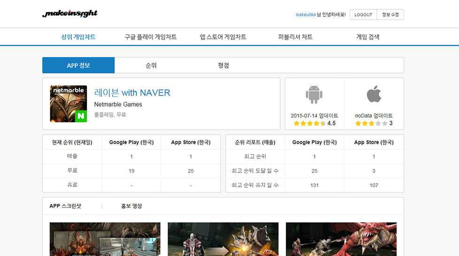Click the Android robot icon
Viewport: 459px width, 256px height.
tap(314, 94)
